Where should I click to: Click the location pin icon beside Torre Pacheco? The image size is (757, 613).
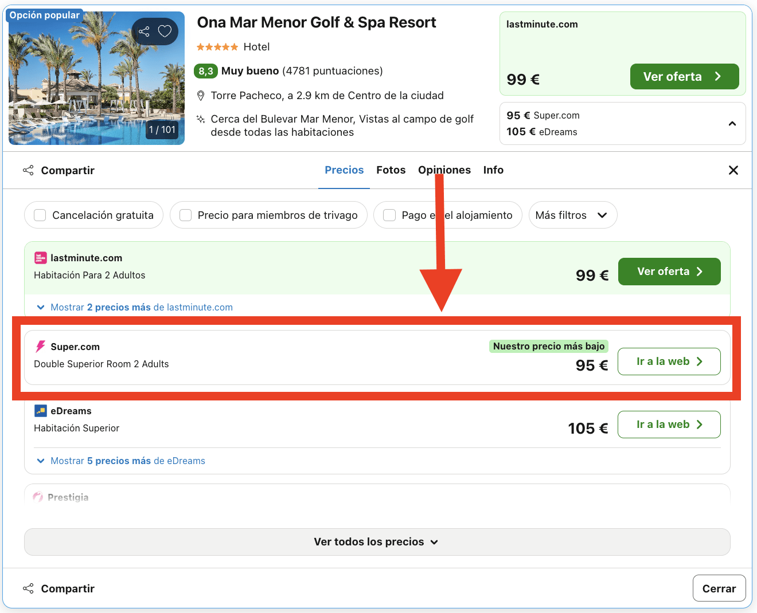click(201, 96)
